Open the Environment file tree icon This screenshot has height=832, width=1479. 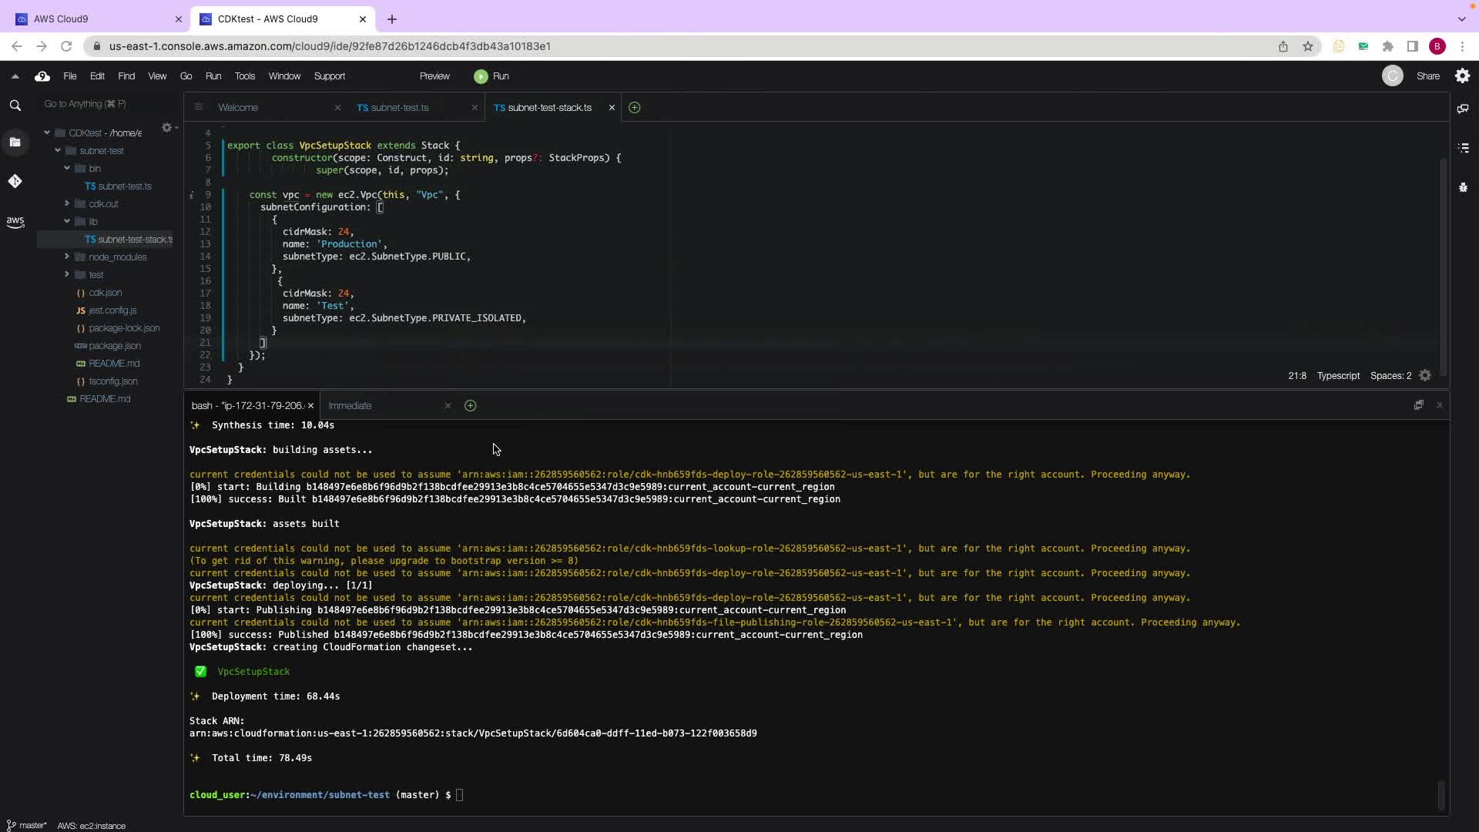(x=15, y=142)
